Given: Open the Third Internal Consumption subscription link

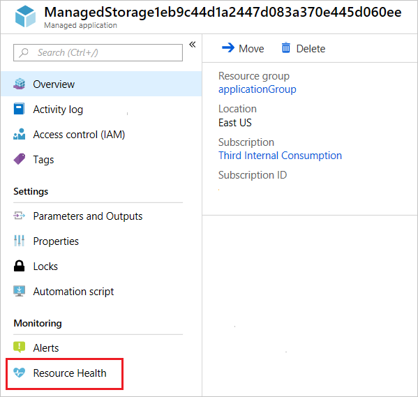Looking at the screenshot, I should pyautogui.click(x=280, y=156).
